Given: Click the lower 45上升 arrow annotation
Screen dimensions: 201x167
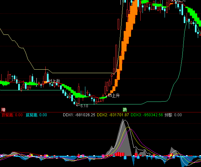Looking at the screenshot, I should (113, 95).
